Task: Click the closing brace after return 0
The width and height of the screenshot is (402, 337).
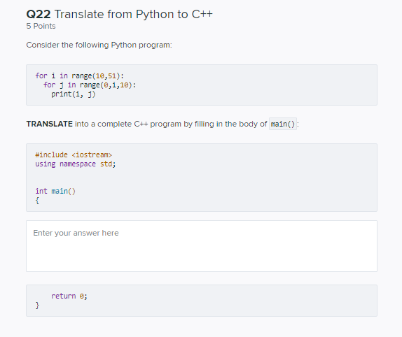Action: coord(37,306)
